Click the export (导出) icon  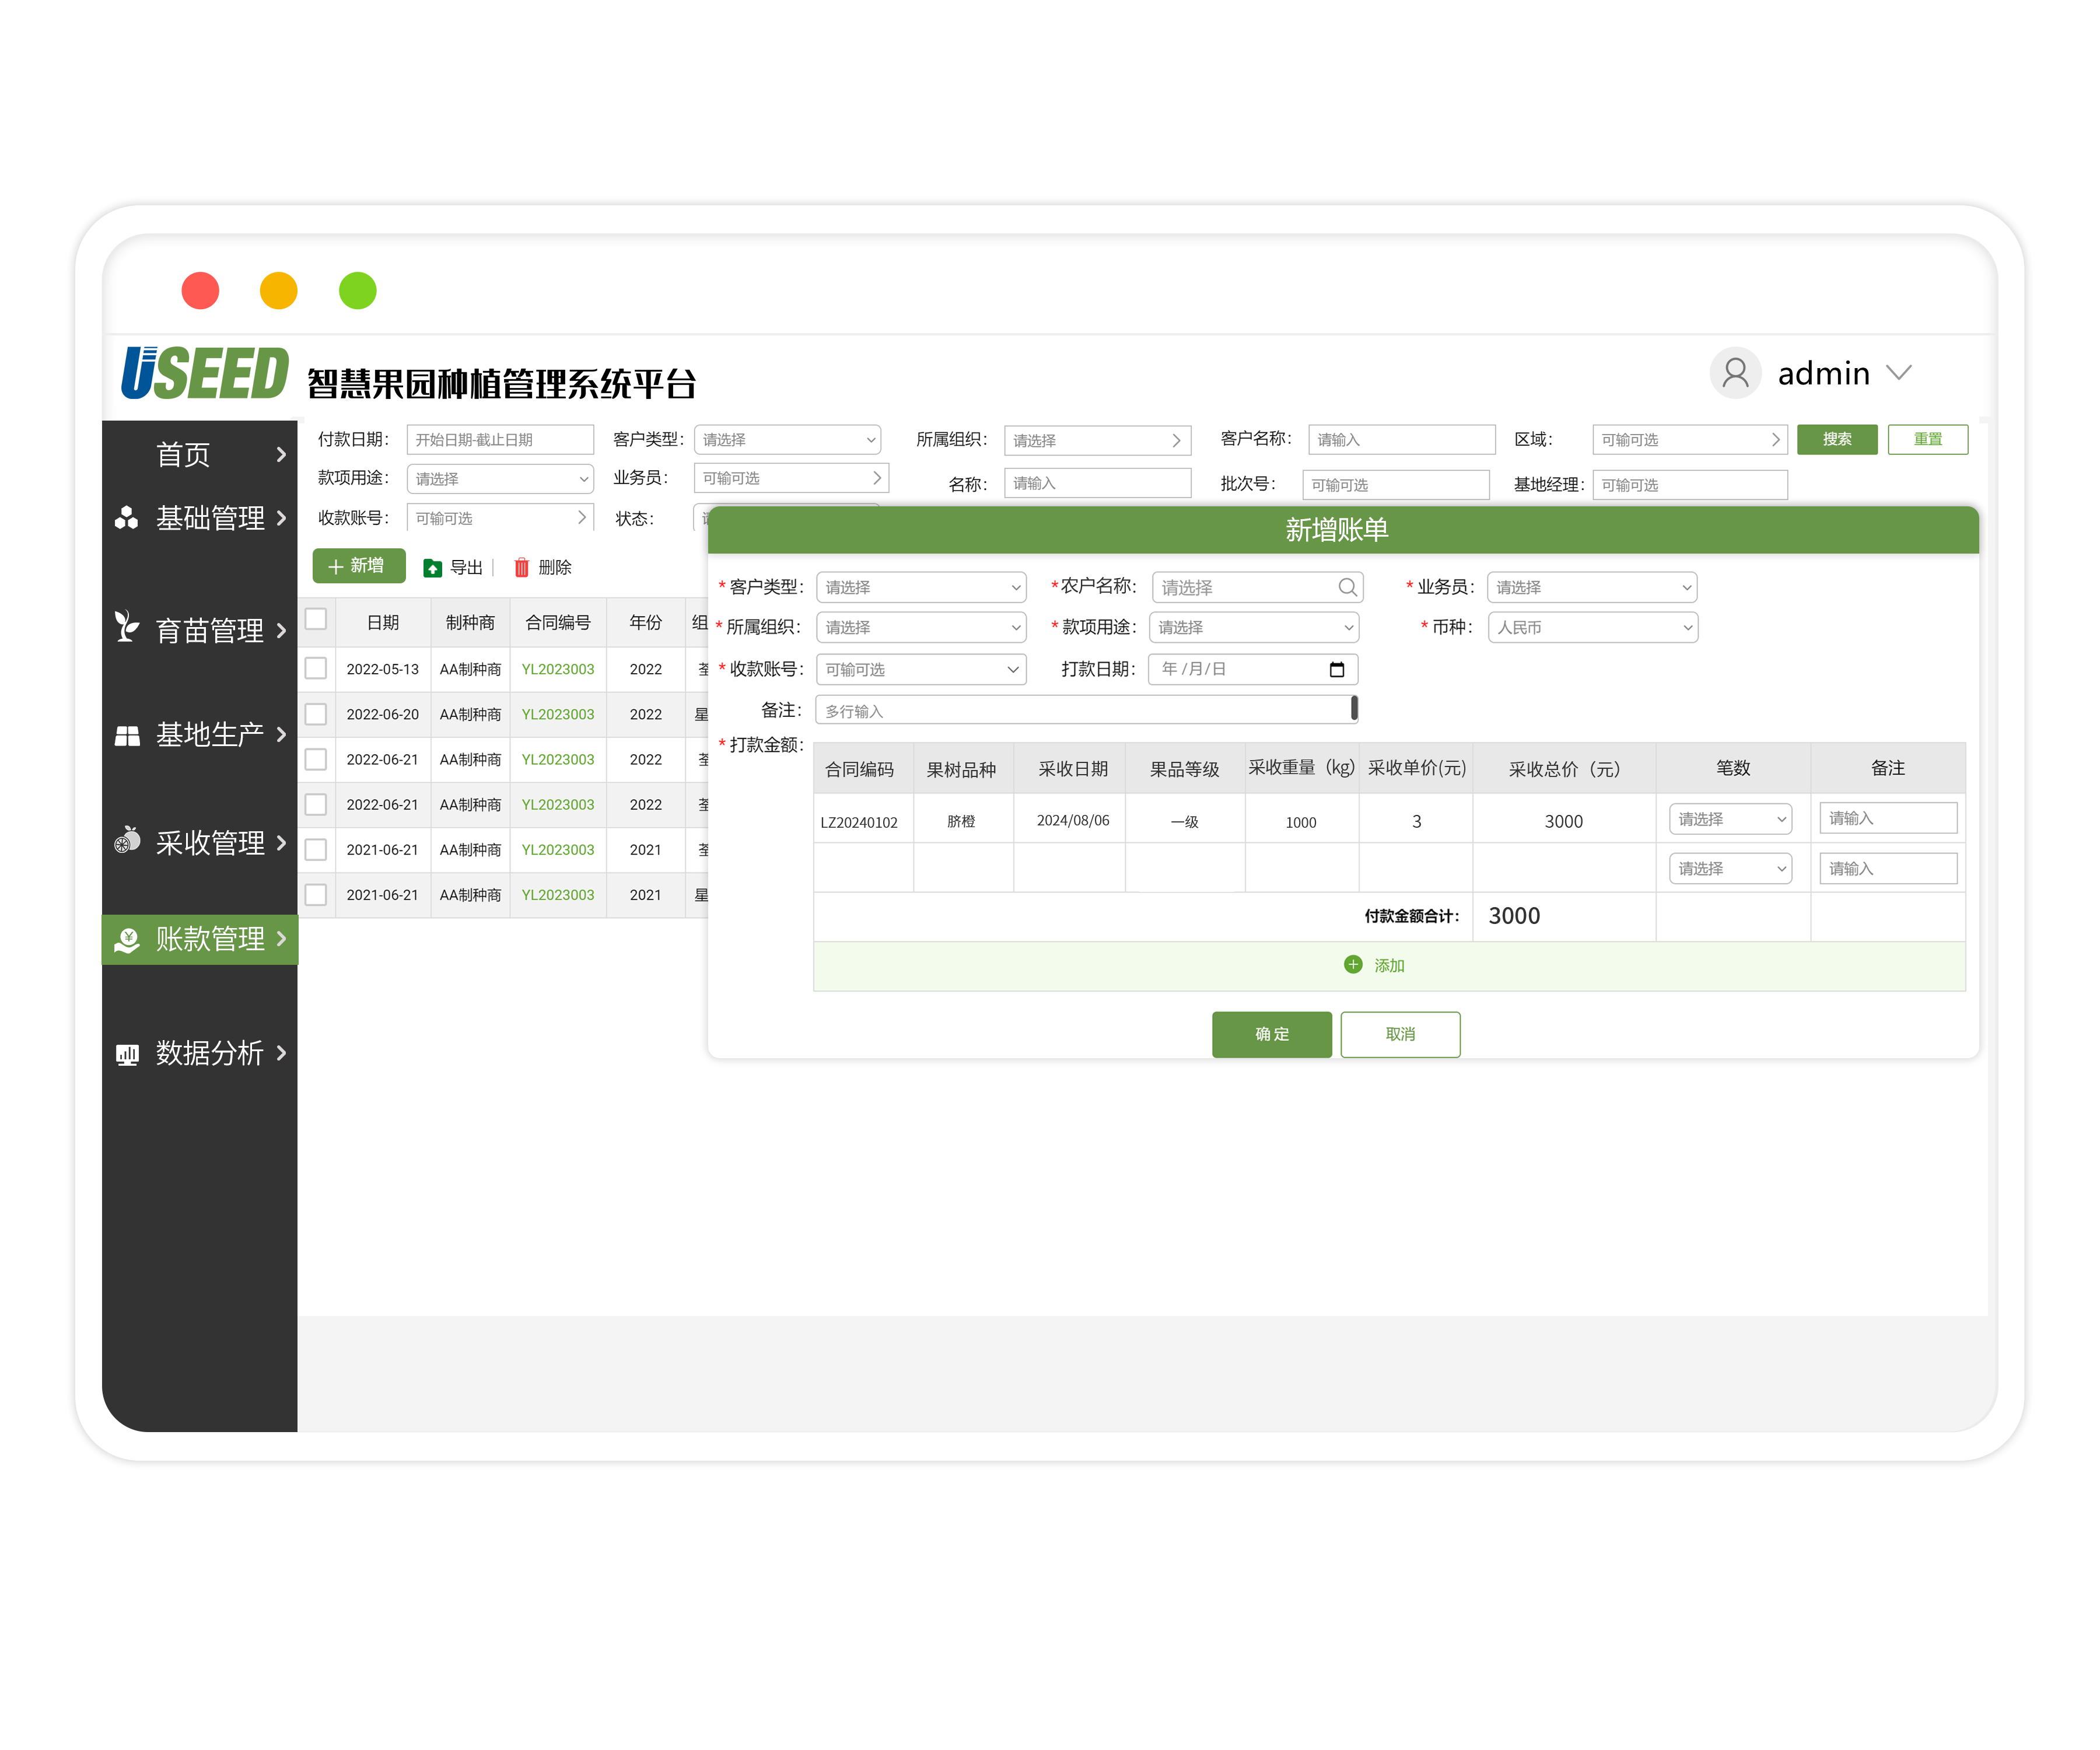[x=432, y=568]
